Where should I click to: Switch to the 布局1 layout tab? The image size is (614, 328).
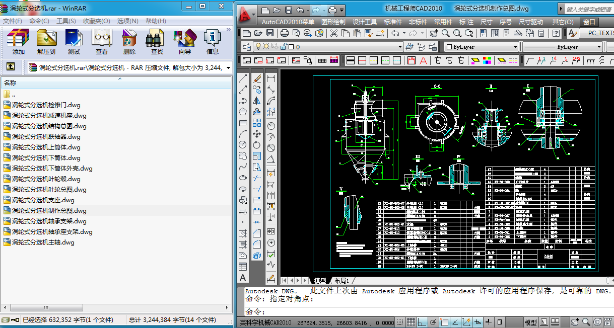point(342,281)
